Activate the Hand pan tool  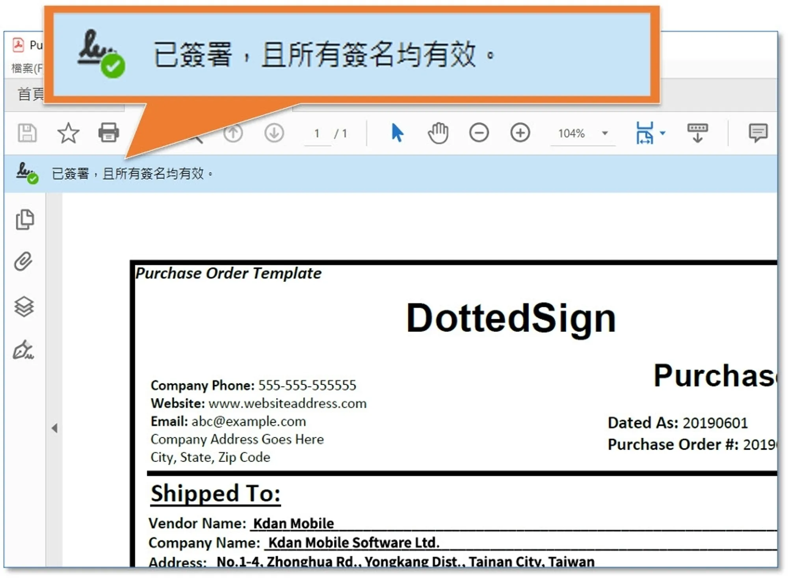438,133
